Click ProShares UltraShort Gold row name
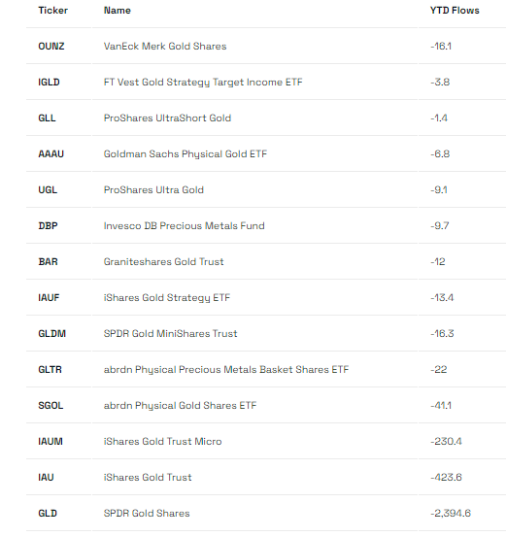The image size is (506, 537). pos(167,118)
